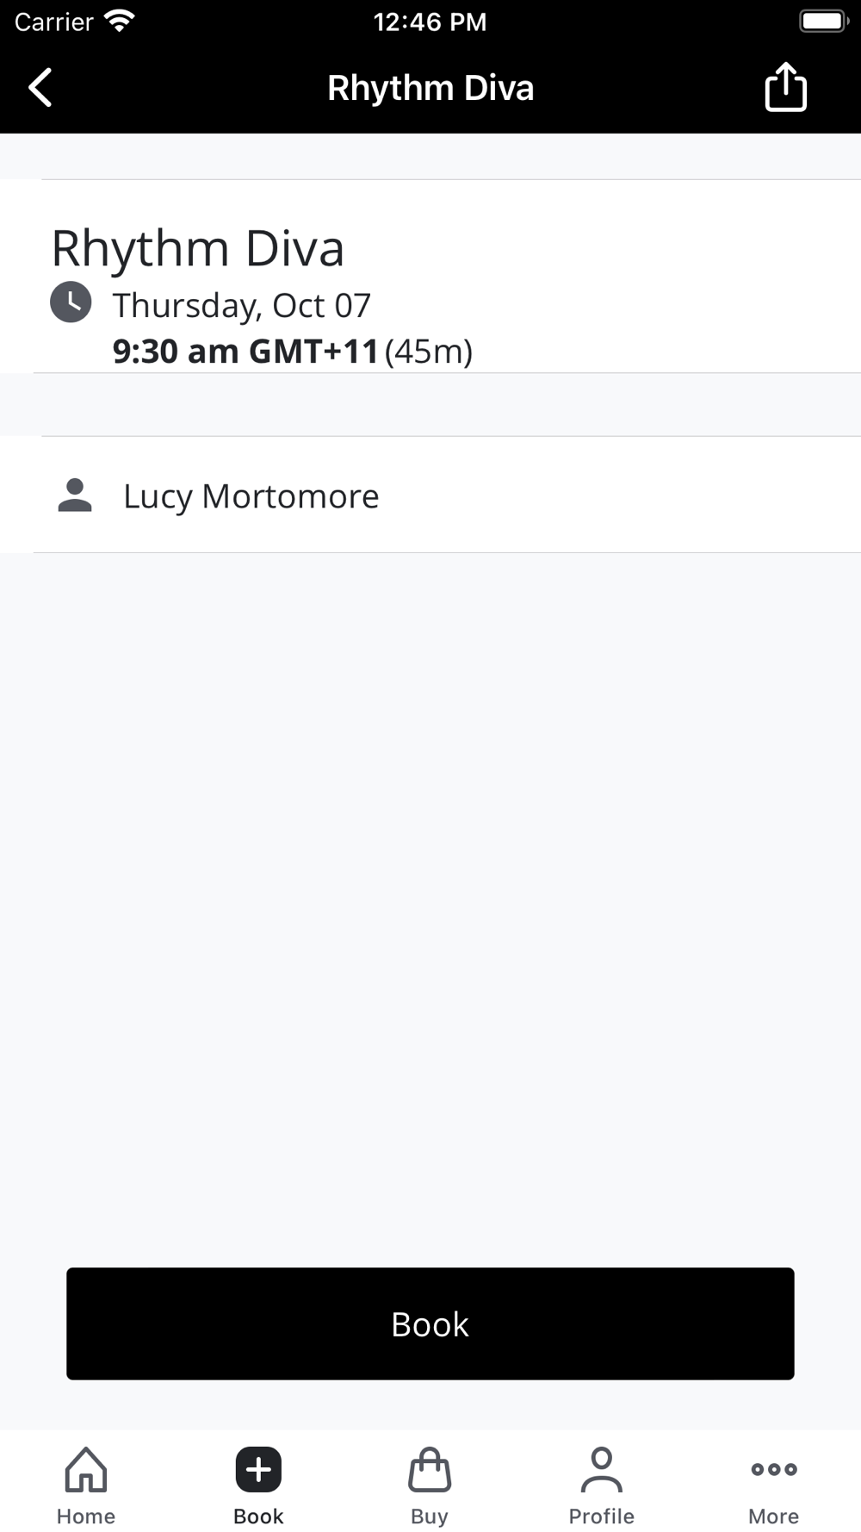Tap the 9:30 am GMT+11 time
The width and height of the screenshot is (861, 1532).
pos(245,352)
